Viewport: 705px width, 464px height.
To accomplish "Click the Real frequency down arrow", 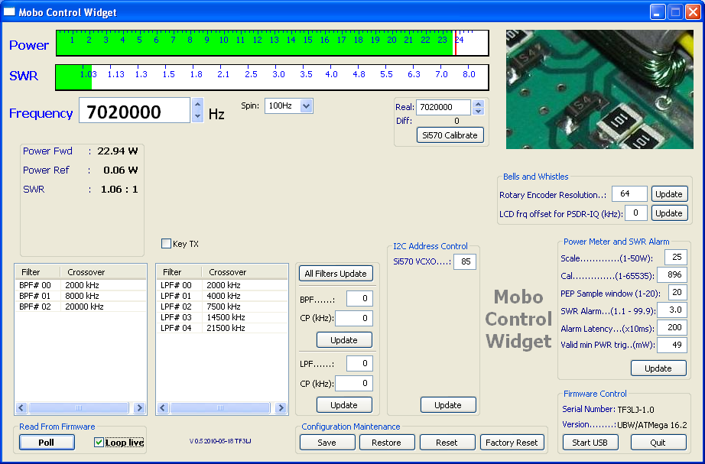I will (x=478, y=112).
